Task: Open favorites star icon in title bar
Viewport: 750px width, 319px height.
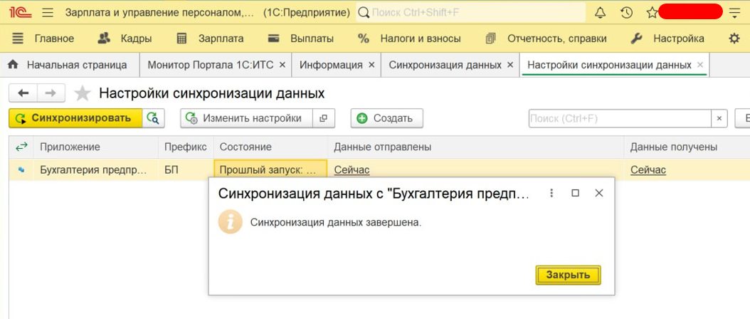Action: click(x=652, y=13)
